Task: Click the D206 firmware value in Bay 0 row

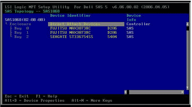Action: [x=112, y=28]
